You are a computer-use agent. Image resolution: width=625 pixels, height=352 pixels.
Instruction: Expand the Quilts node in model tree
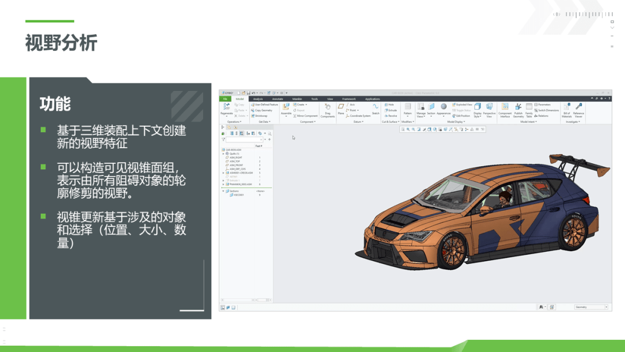coord(223,153)
